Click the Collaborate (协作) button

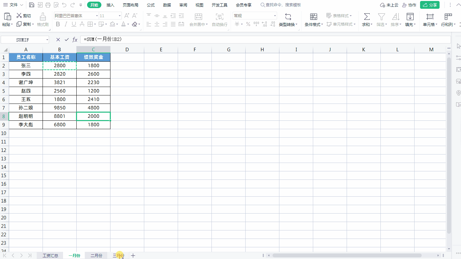pos(409,5)
